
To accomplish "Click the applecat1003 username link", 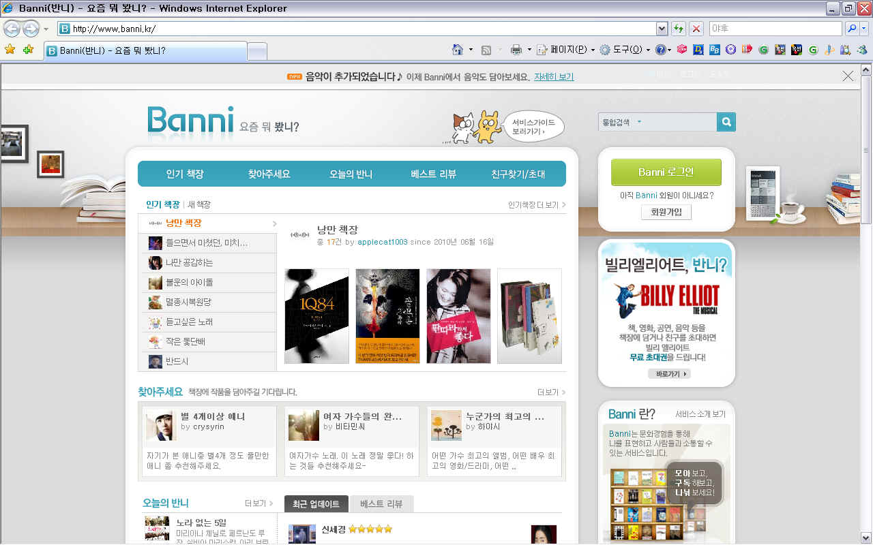I will point(383,242).
